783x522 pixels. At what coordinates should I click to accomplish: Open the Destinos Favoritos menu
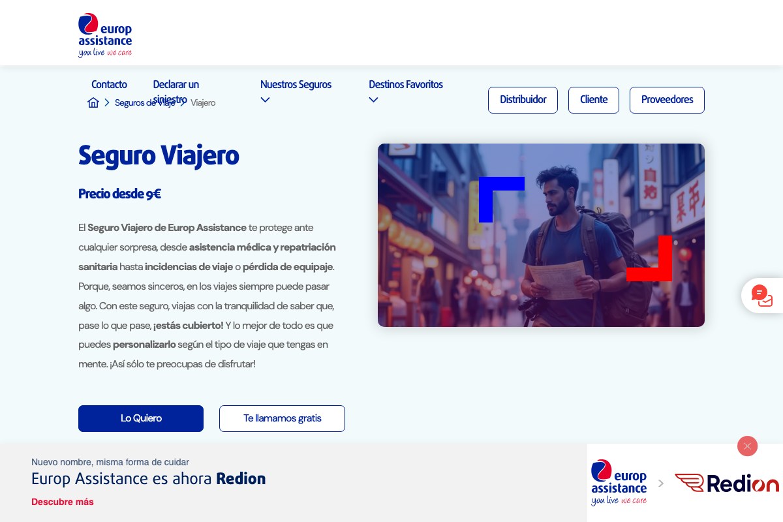click(406, 84)
